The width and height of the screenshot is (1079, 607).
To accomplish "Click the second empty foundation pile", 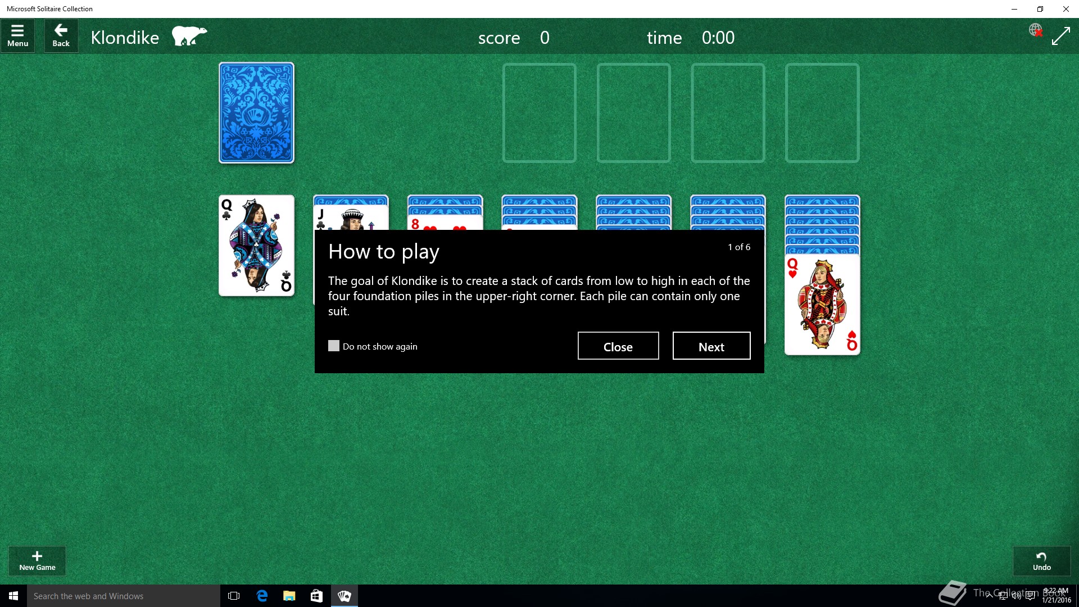I will click(633, 113).
